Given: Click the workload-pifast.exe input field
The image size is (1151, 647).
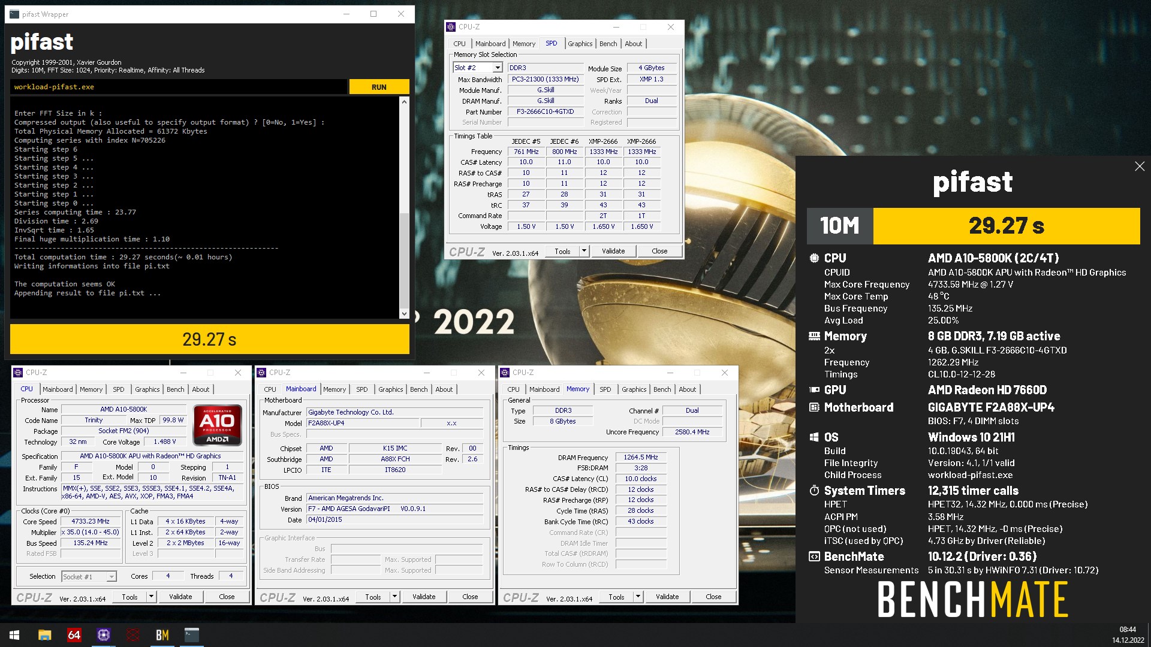Looking at the screenshot, I should 179,87.
